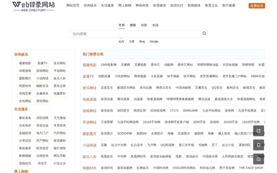Select 百度 as the search engine
This screenshot has height=173, width=277.
click(x=132, y=42)
